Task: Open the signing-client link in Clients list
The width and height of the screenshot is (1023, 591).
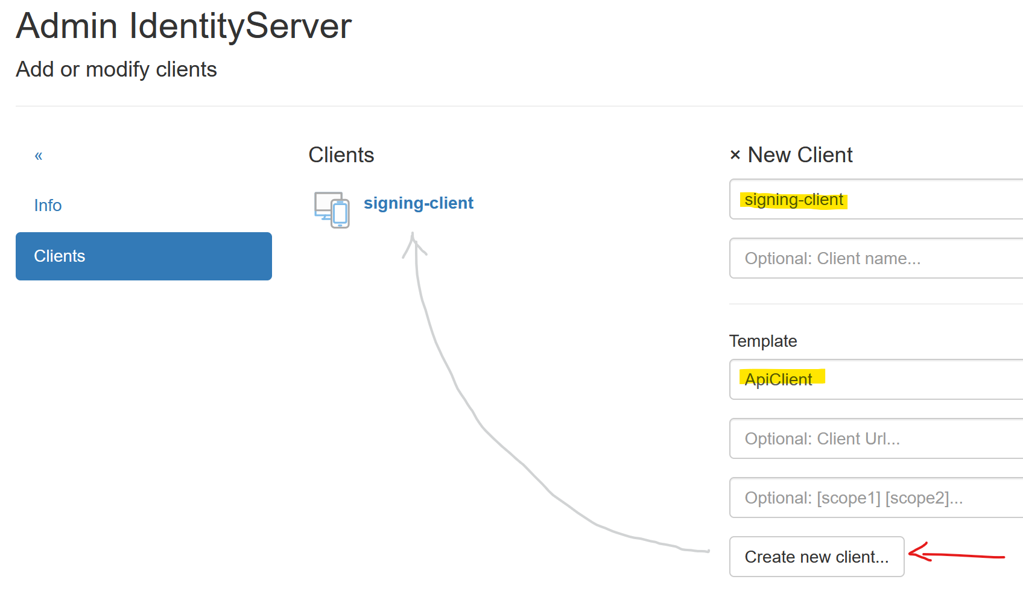Action: (418, 203)
